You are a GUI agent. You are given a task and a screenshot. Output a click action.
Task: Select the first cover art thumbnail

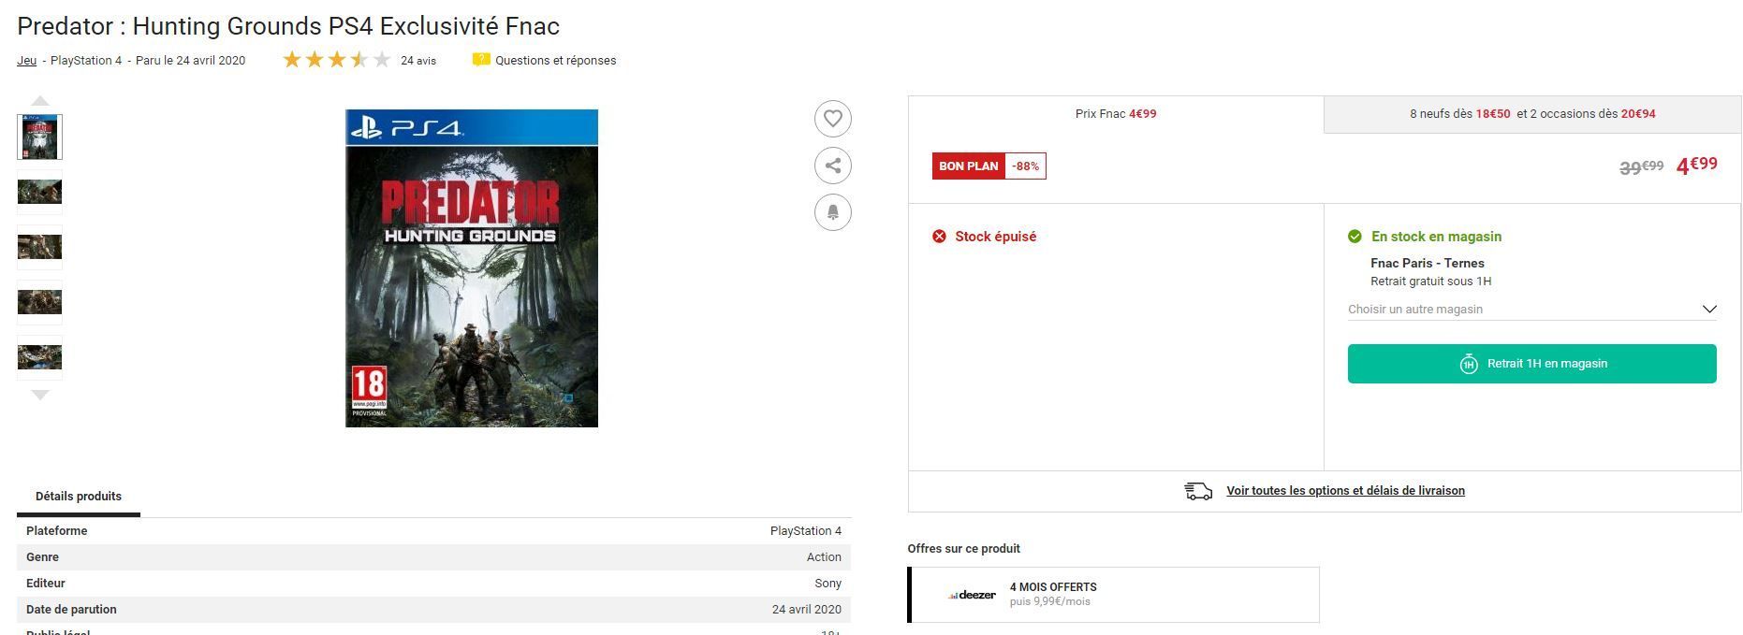click(x=39, y=137)
